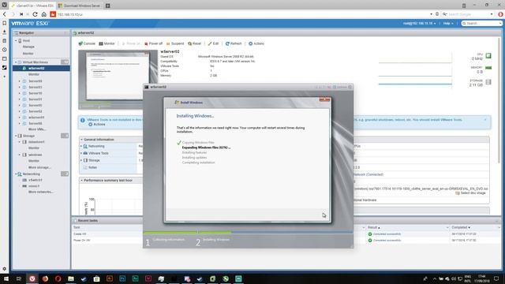Click the Monitor button in the VM toolbar
Screen dimensions: 505x284
[107, 43]
